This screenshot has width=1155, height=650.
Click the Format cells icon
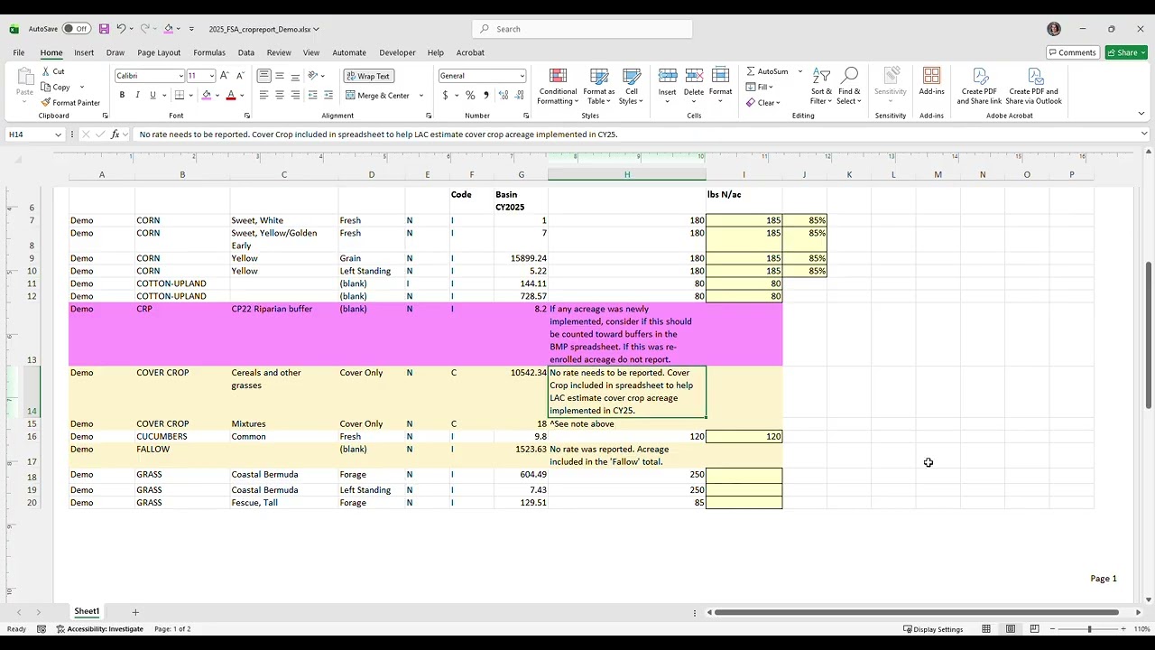(720, 81)
